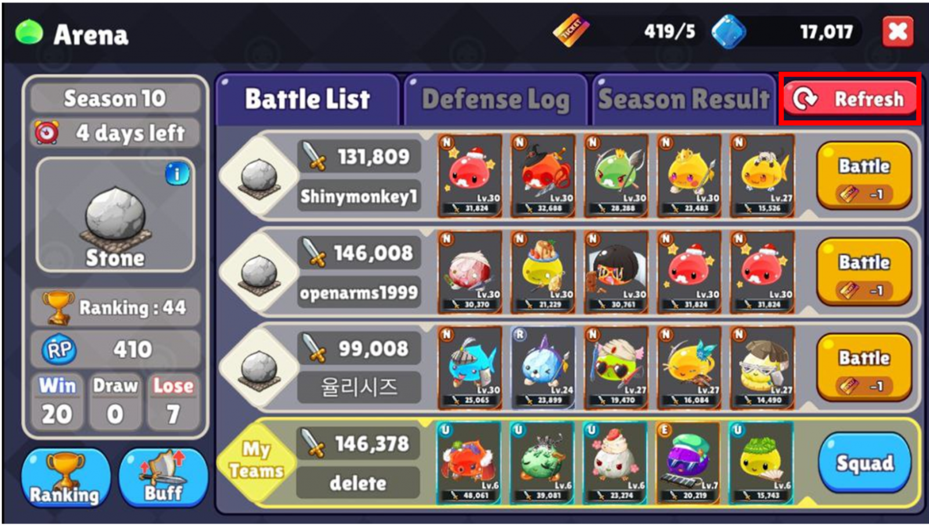Tap the arena ticket icon in header
The image size is (929, 525).
571,30
